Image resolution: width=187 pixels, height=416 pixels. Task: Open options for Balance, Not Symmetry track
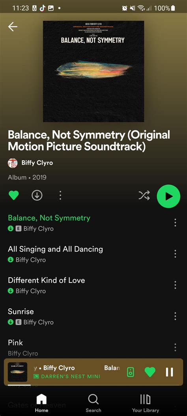pos(175,222)
